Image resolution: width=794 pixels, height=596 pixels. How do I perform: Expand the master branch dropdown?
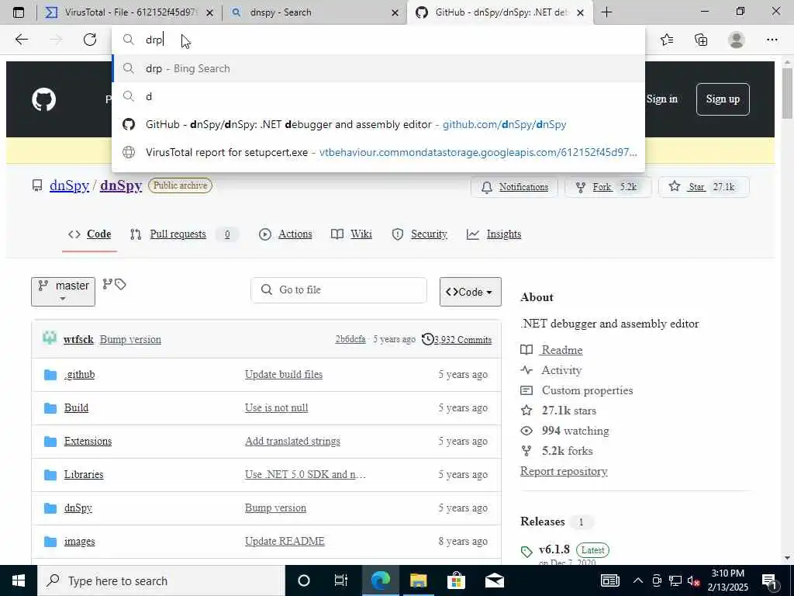[63, 292]
